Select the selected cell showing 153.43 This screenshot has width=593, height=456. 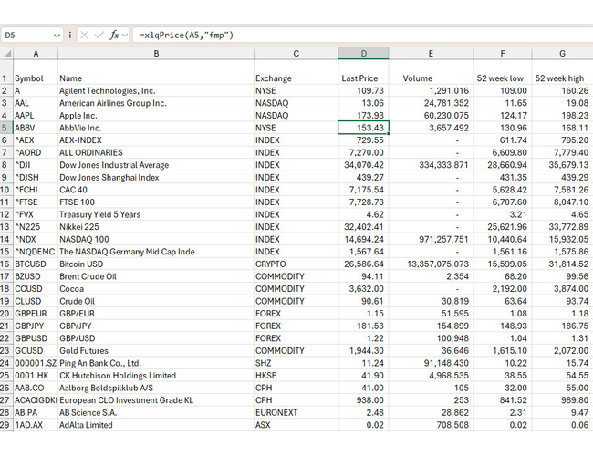(363, 128)
